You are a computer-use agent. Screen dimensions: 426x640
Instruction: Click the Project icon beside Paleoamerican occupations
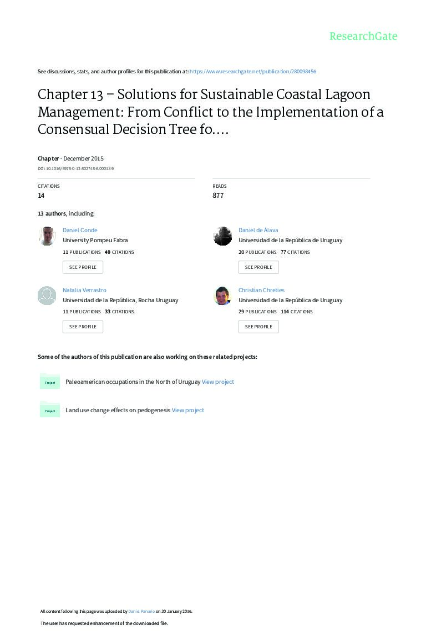point(50,382)
